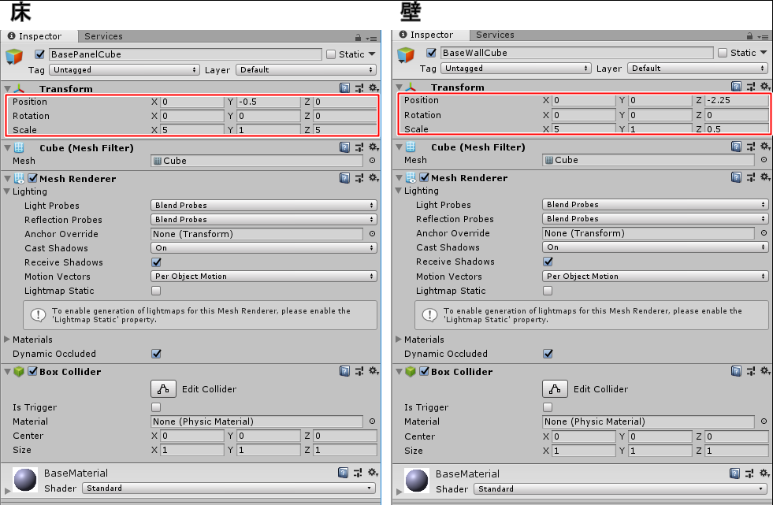Click Scale Z field of BaseWallCube

click(x=737, y=128)
